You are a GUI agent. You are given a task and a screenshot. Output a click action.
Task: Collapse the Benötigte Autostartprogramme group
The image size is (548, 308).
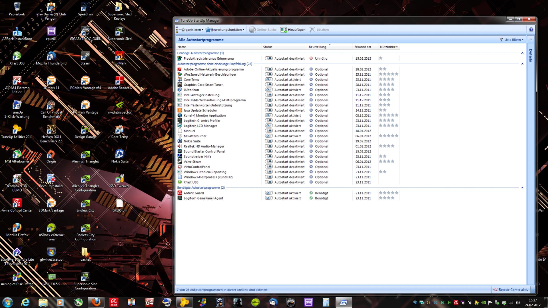(522, 188)
